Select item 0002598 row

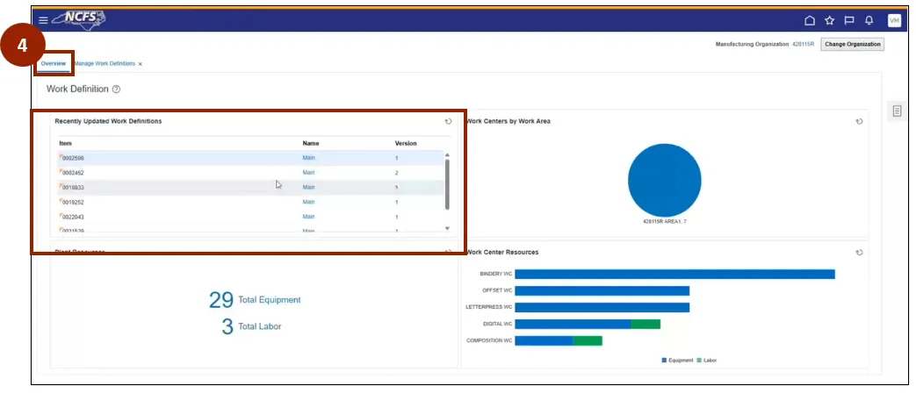[250, 158]
